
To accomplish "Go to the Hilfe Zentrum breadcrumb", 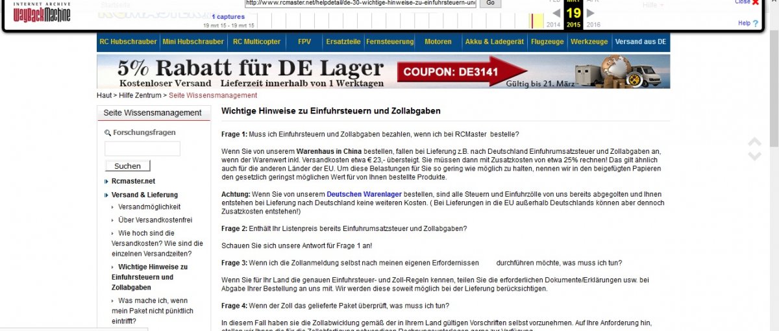I will pos(141,95).
